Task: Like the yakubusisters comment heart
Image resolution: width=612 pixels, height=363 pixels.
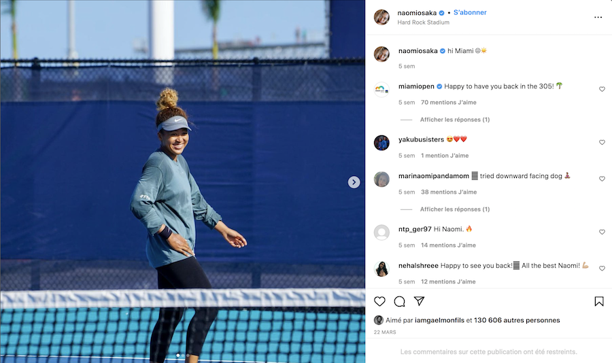Action: [602, 143]
